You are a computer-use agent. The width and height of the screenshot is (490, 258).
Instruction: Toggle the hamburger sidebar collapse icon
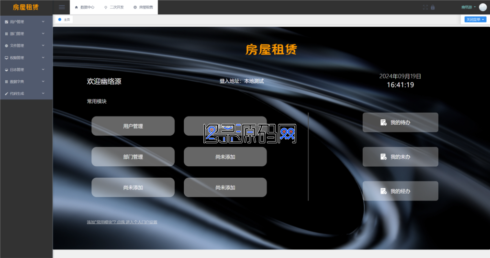pyautogui.click(x=62, y=7)
